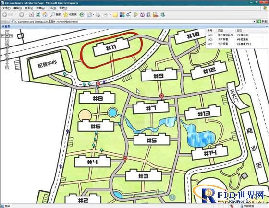Pan the map up with the arrow control
The height and width of the screenshot is (208, 269).
[x=7, y=32]
